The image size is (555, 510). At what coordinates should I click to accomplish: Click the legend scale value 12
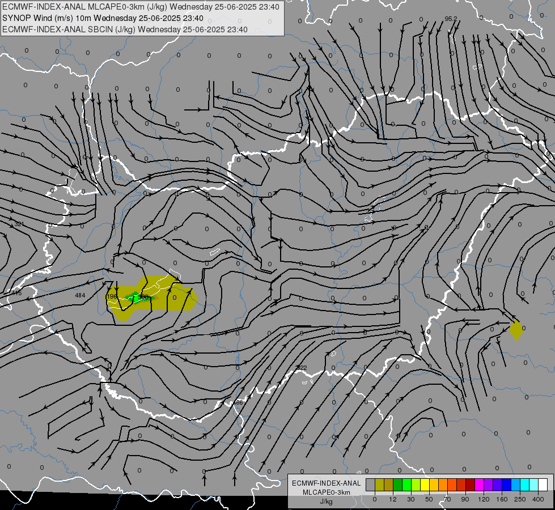[393, 499]
